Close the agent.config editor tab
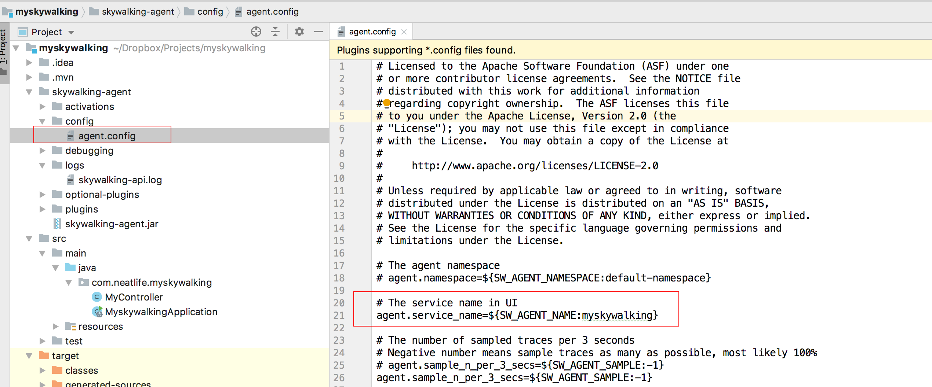 404,32
